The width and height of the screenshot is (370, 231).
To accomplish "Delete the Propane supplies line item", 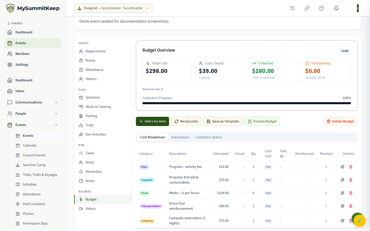I will click(351, 180).
